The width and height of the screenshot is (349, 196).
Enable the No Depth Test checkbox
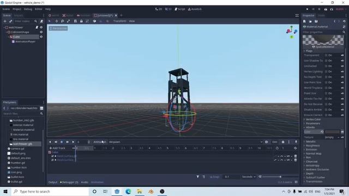[326, 77]
